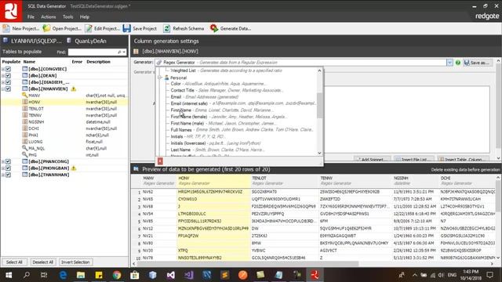The image size is (502, 282).
Task: Click the Refresh Schema icon
Action: [x=167, y=28]
